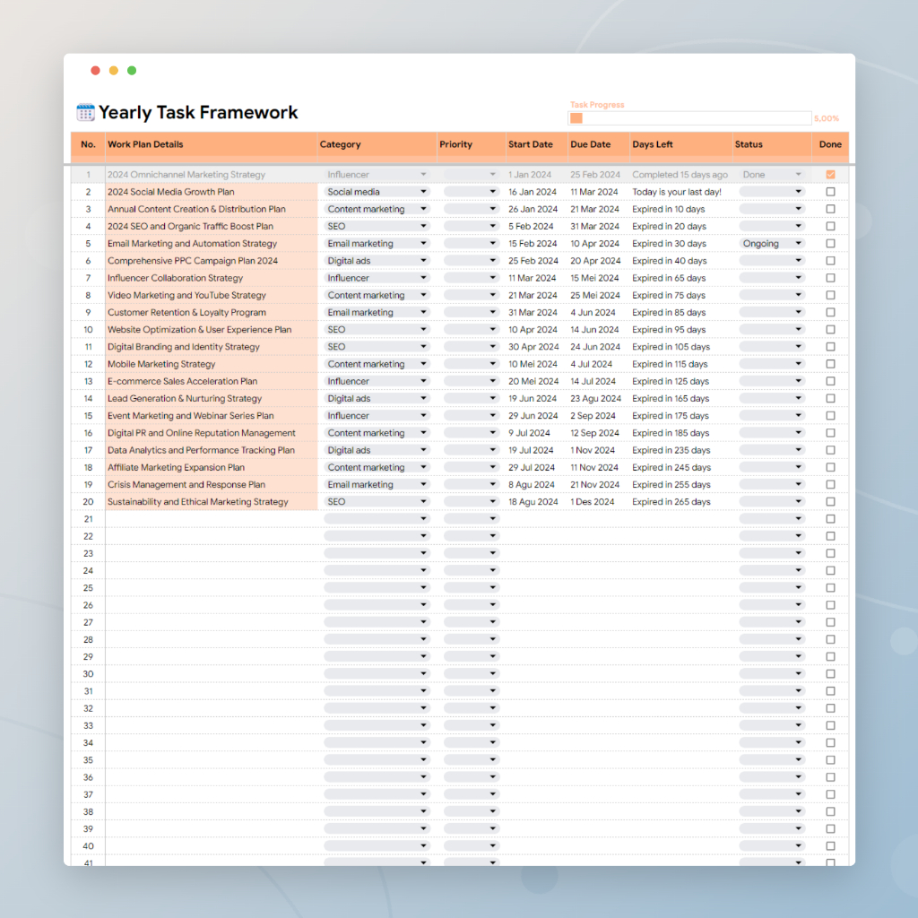Select the Crisis Management and Response Plan cell
918x918 pixels.
point(186,485)
